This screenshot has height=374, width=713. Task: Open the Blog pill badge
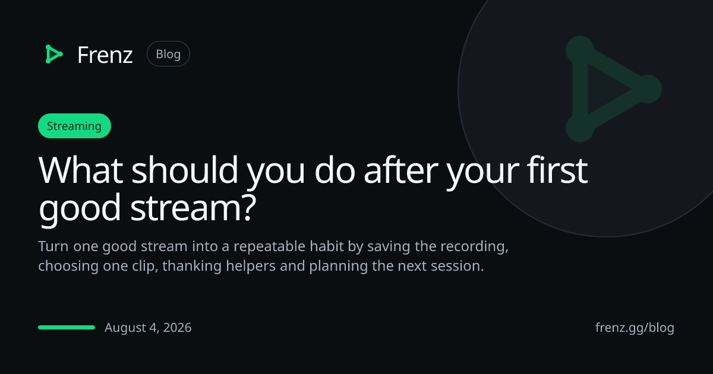pos(168,54)
